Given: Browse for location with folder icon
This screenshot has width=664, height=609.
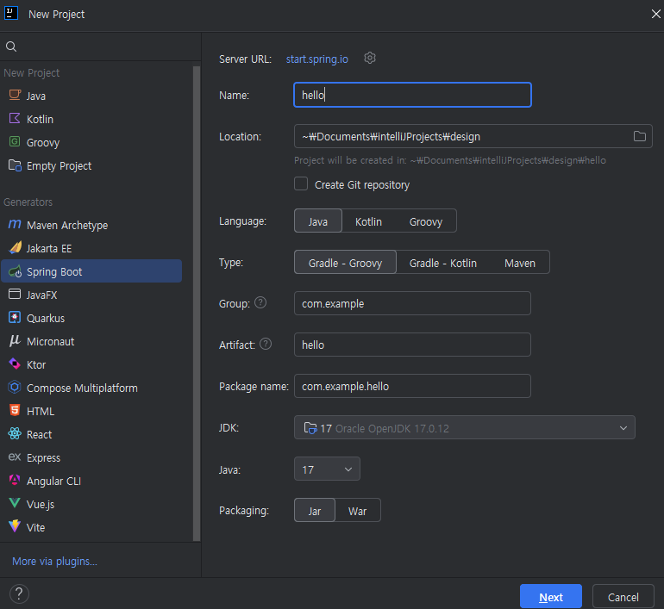Looking at the screenshot, I should coord(640,136).
